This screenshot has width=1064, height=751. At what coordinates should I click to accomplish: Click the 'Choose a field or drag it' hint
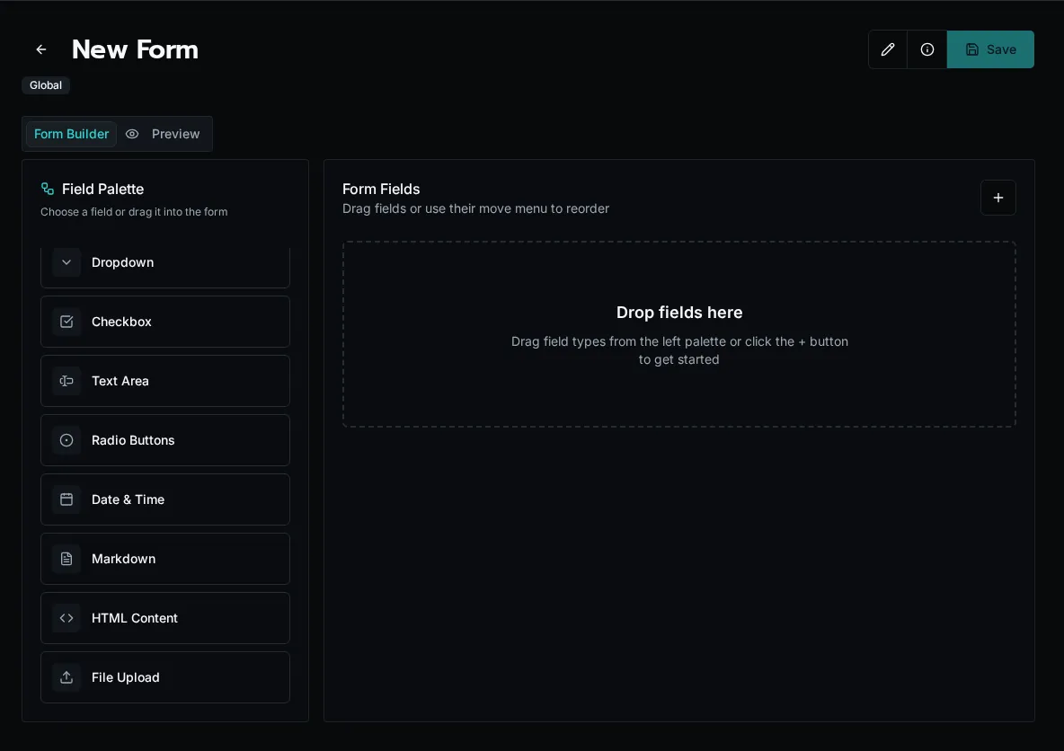click(x=134, y=212)
